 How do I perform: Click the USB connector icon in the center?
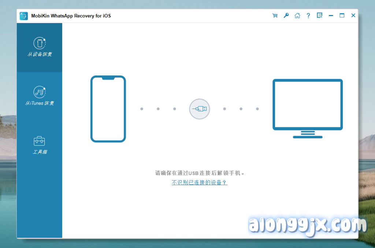(200, 109)
